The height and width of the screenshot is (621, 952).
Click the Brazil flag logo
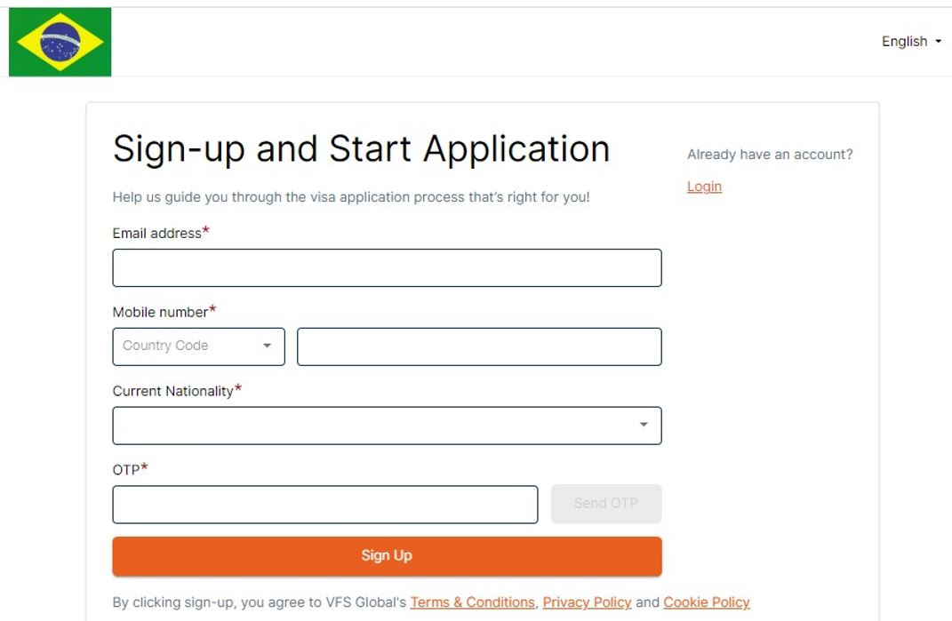[x=59, y=41]
